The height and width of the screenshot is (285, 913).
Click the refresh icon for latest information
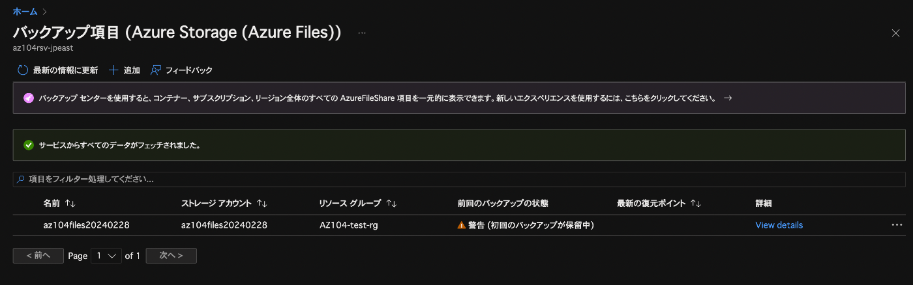click(23, 70)
